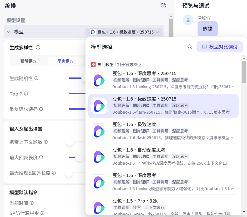Click the info icon beside Top P
The width and height of the screenshot is (247, 217).
[26, 94]
